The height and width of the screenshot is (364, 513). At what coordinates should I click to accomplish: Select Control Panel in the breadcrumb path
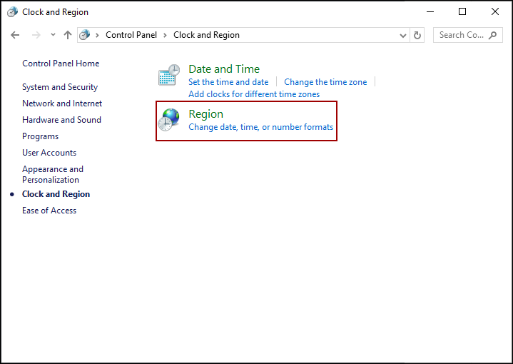[131, 35]
